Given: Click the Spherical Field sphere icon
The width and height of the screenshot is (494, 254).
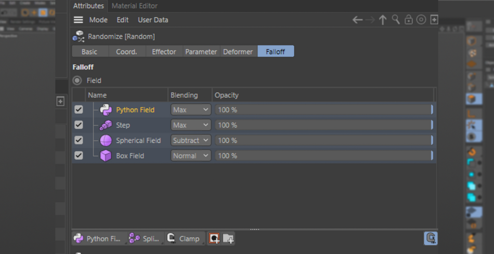Looking at the screenshot, I should click(x=106, y=140).
